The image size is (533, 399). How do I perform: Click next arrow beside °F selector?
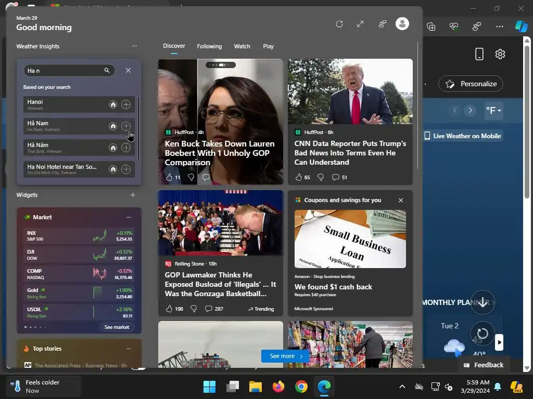[470, 110]
